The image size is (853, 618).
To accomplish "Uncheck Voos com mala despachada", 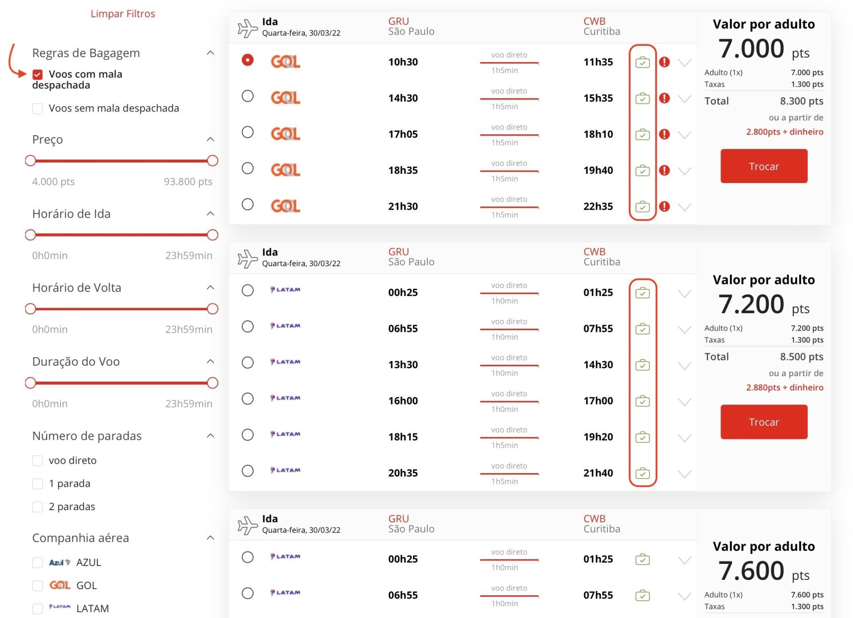I will click(x=38, y=74).
